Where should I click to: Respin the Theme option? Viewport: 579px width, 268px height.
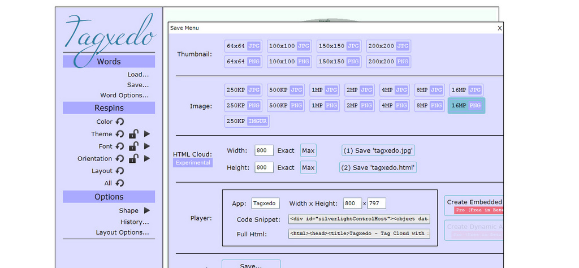coord(119,133)
